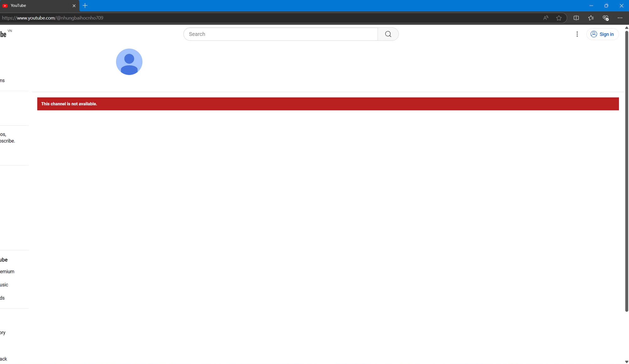Image resolution: width=629 pixels, height=364 pixels.
Task: Open the YouTube homepage tab
Action: [x=37, y=5]
